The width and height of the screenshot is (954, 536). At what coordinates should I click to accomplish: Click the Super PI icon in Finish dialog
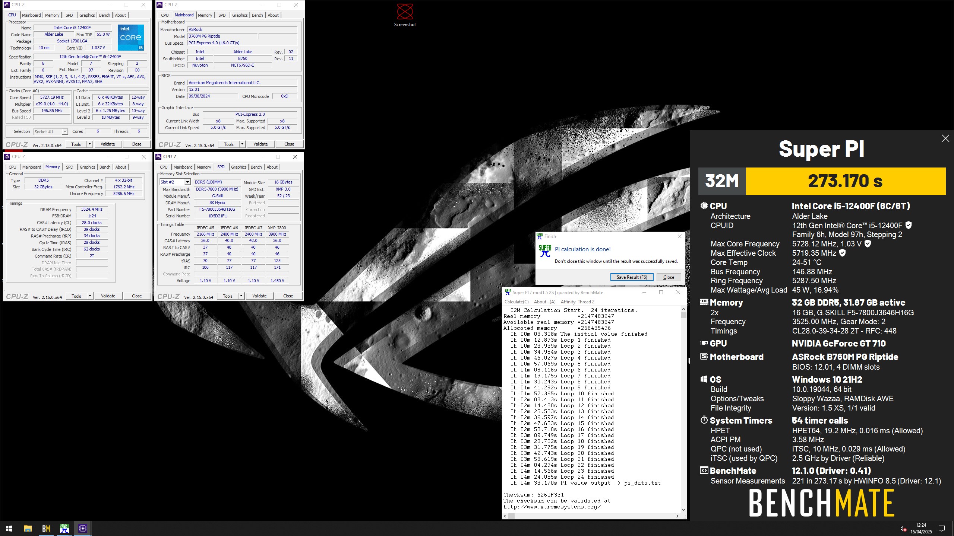click(x=545, y=251)
